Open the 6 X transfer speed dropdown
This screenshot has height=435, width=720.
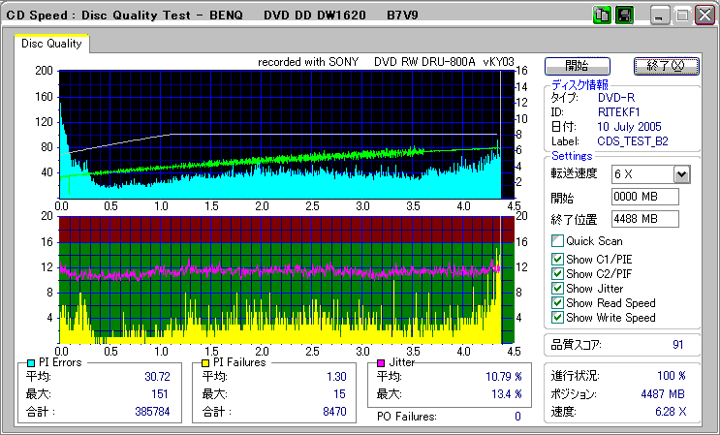[681, 173]
